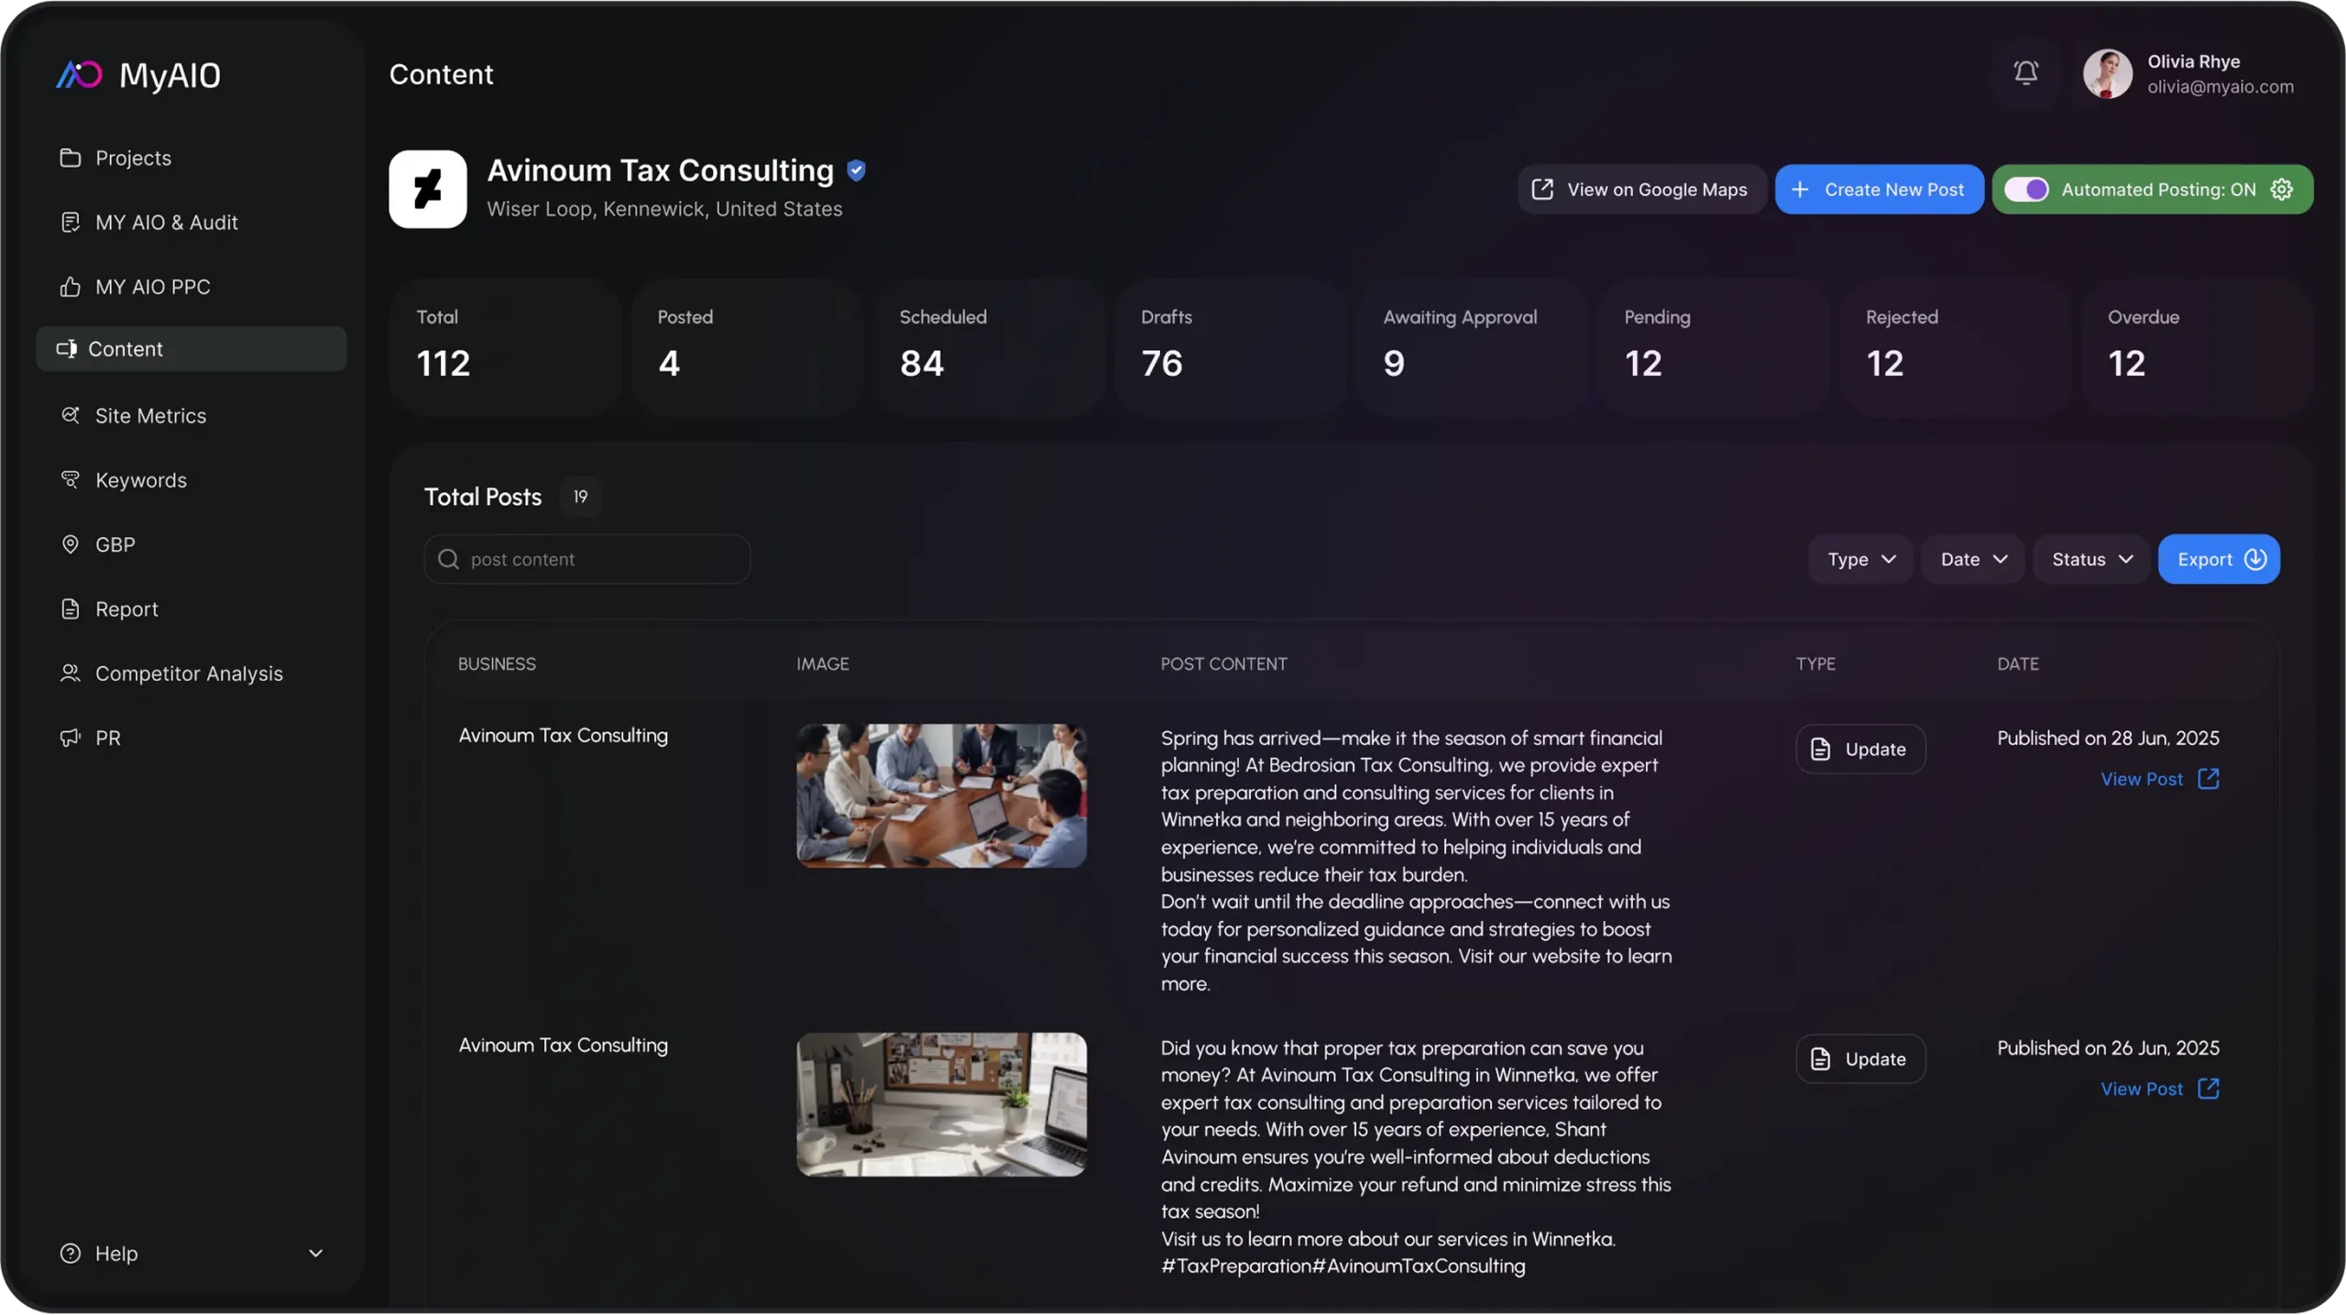Click the external link icon in View on Google Maps
The image size is (2346, 1315).
[x=1542, y=189]
